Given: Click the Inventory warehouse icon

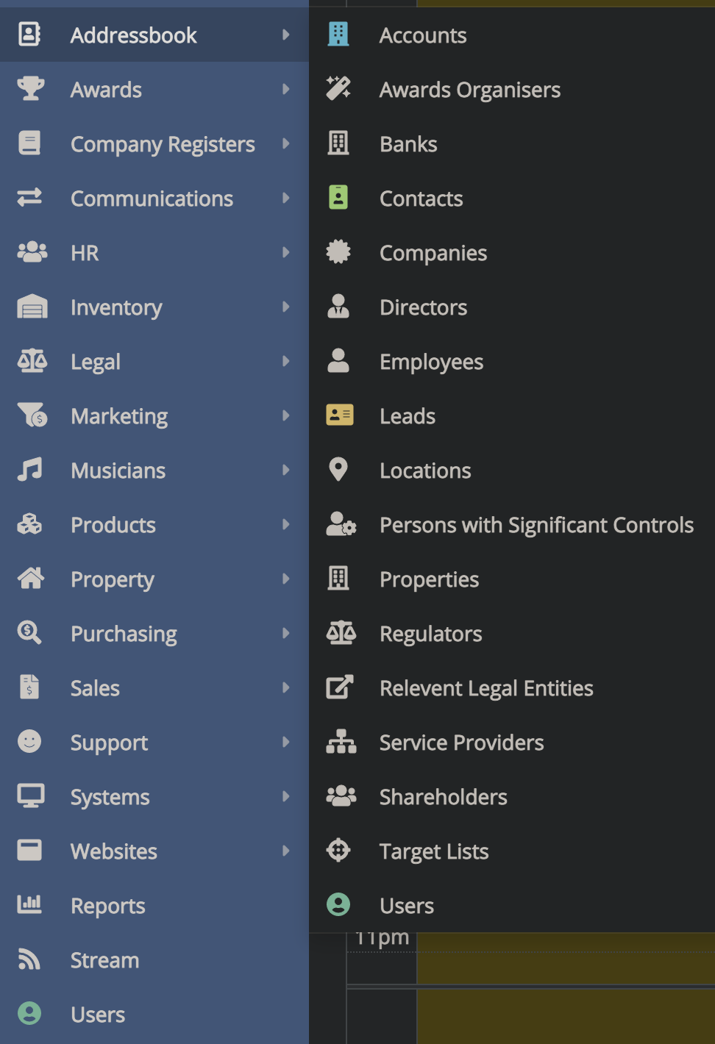Looking at the screenshot, I should click(x=32, y=307).
